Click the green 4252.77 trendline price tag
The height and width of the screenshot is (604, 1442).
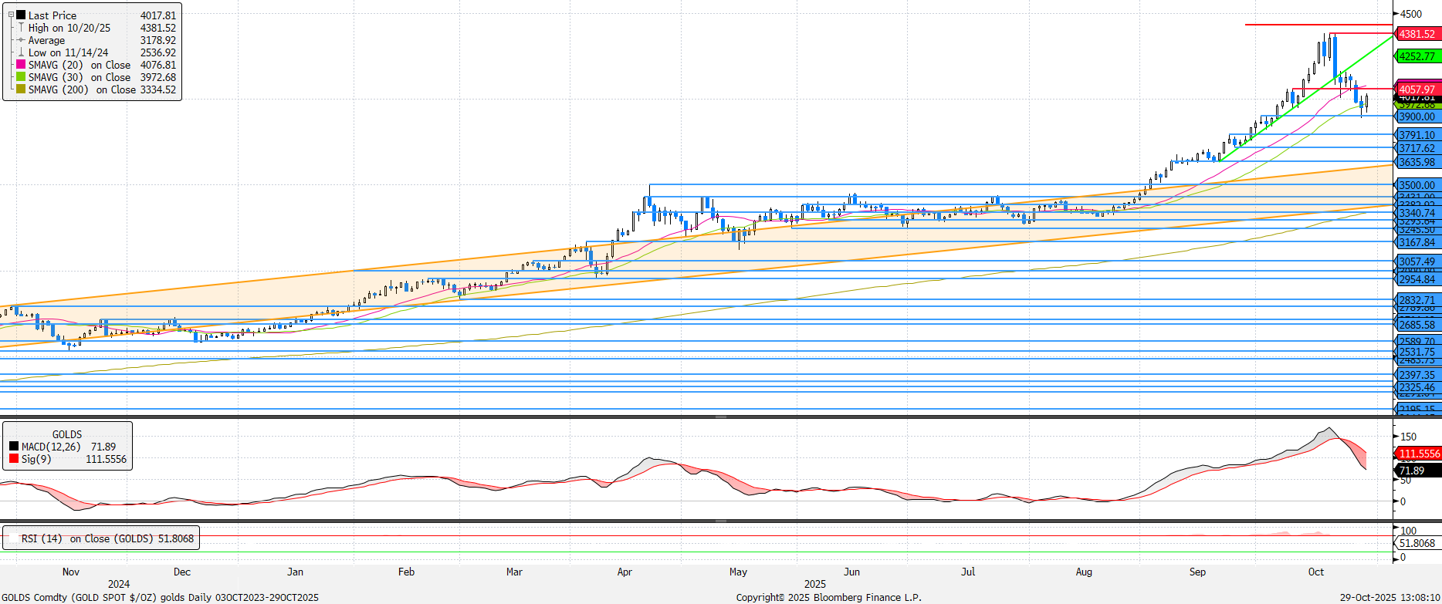1417,56
